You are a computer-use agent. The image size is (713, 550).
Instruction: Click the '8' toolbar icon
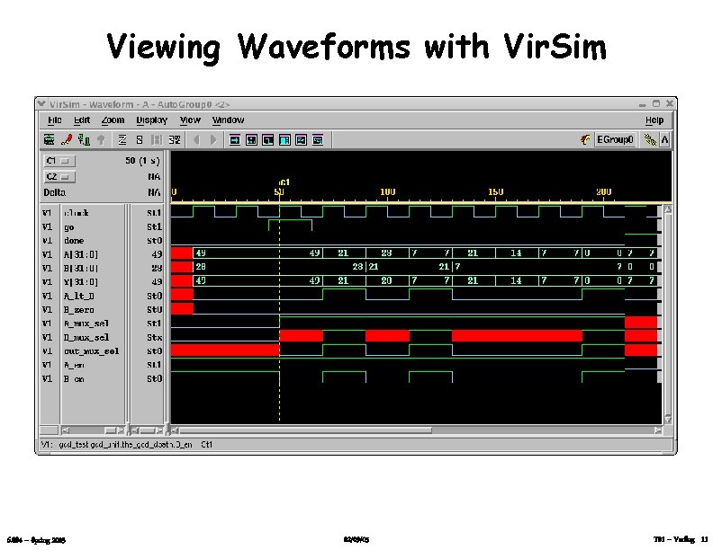coord(140,139)
